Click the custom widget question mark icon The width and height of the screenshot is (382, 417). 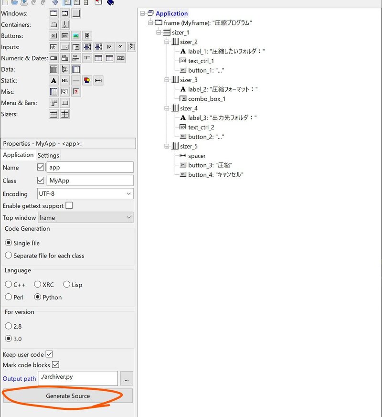[76, 91]
